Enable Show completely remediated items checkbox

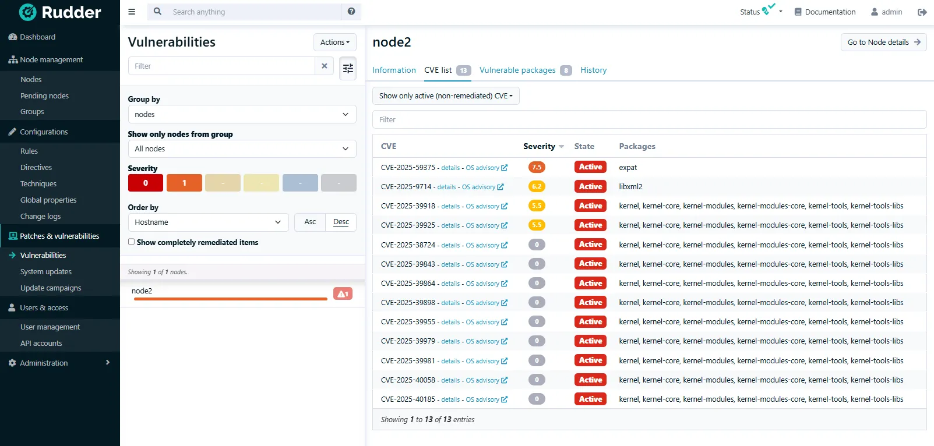[x=132, y=242]
